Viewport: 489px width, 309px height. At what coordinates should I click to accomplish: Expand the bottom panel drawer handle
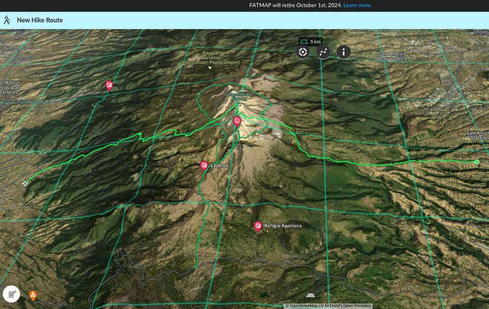(x=311, y=295)
